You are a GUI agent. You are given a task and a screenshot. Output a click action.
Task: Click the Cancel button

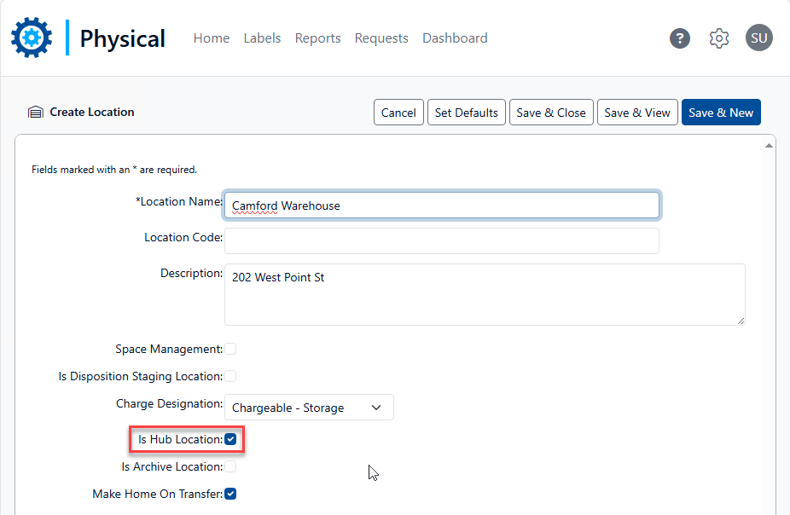pos(398,113)
